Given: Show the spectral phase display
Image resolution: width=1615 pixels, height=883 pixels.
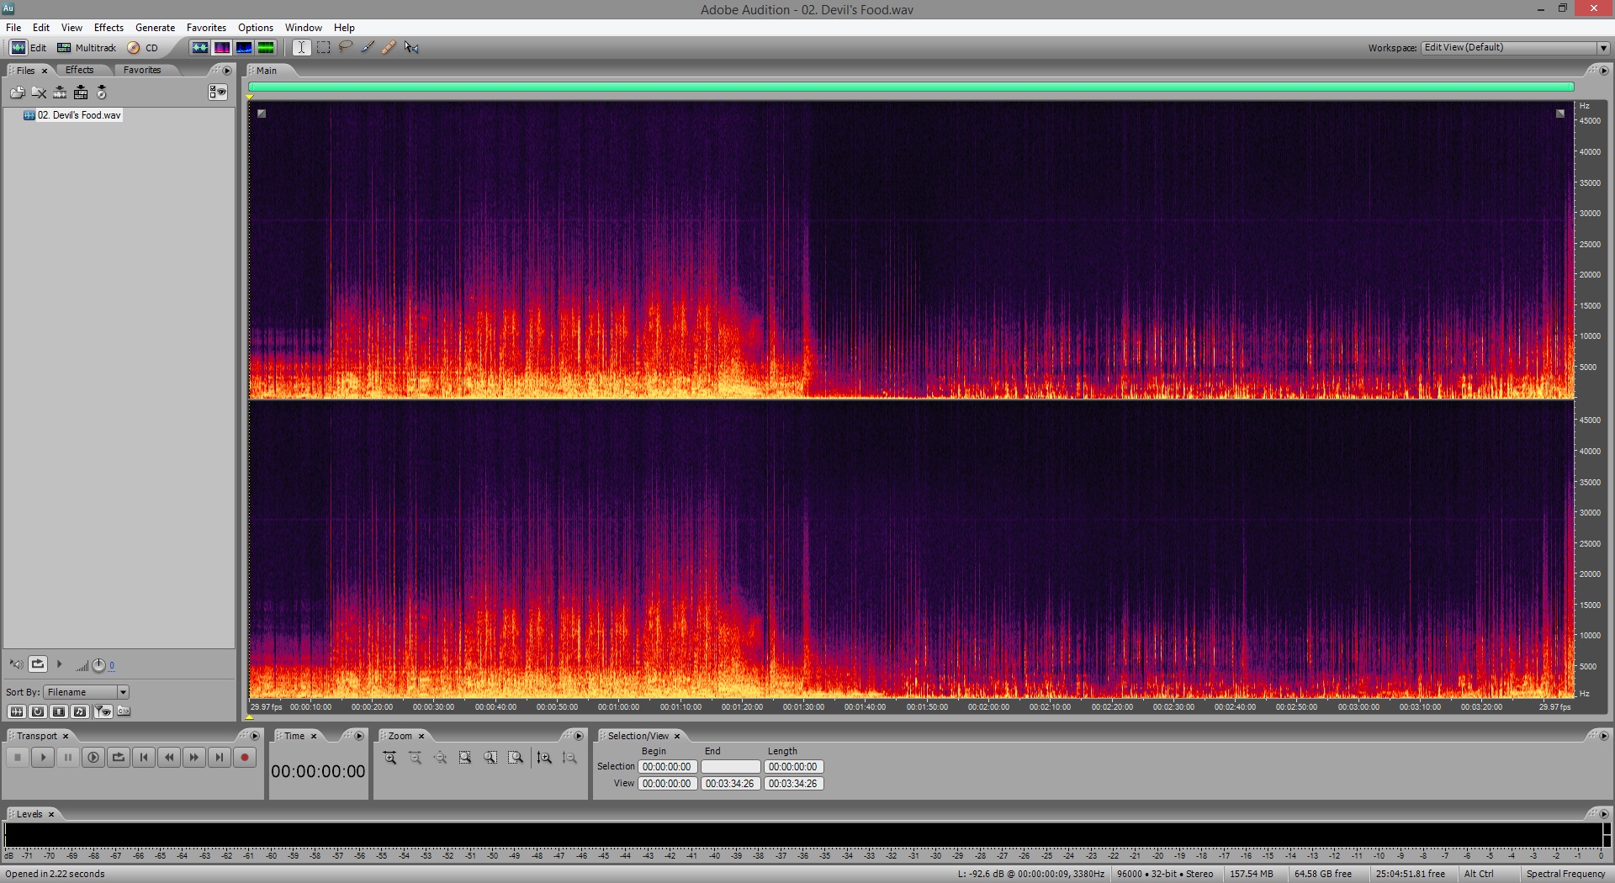Looking at the screenshot, I should coord(266,48).
